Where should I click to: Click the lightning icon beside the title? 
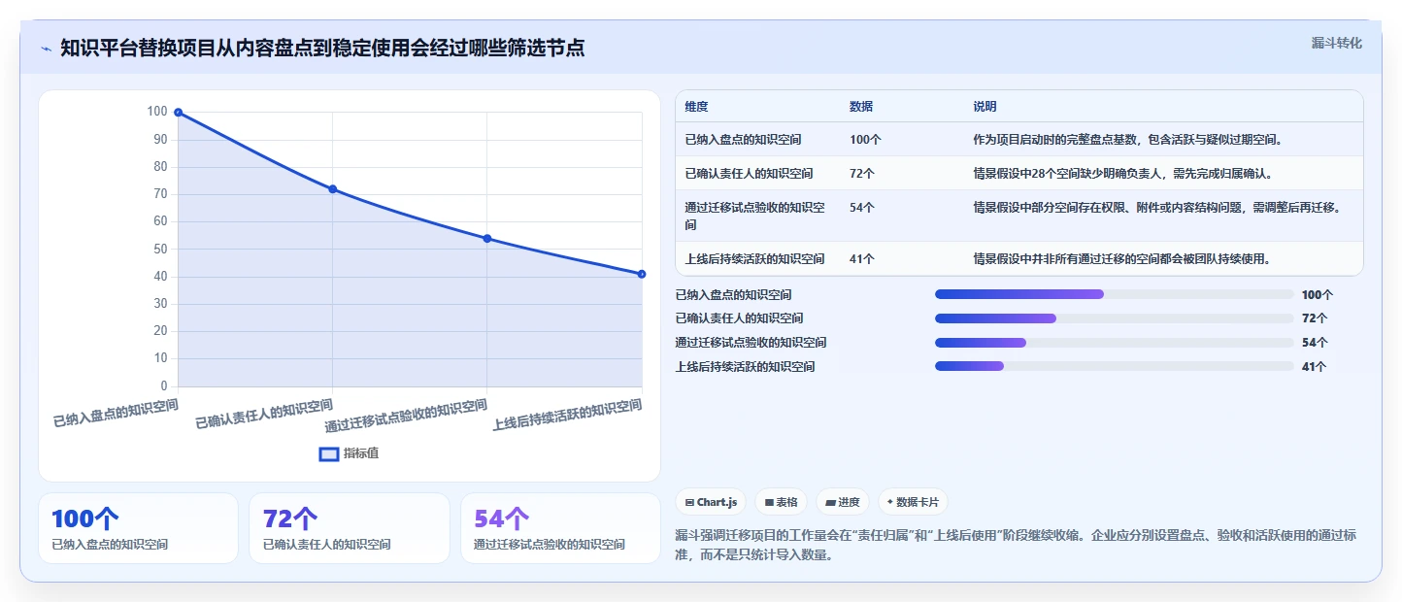(46, 49)
